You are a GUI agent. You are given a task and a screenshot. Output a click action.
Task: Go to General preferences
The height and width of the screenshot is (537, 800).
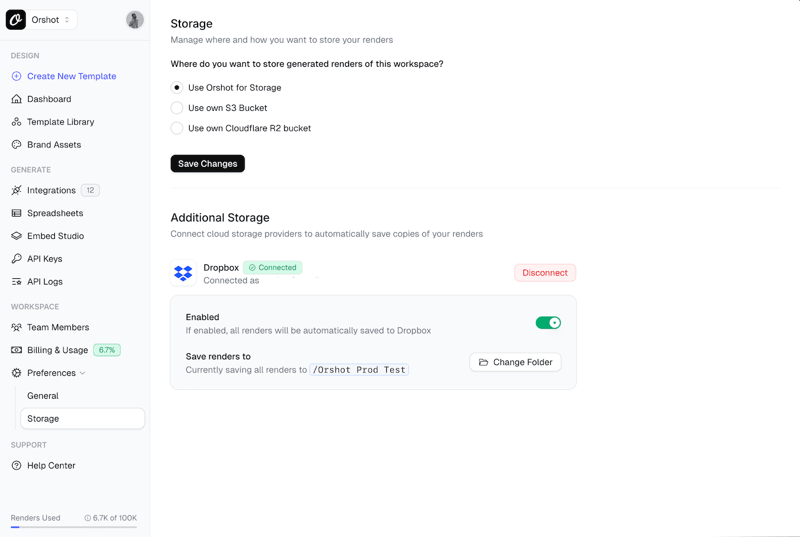(43, 396)
